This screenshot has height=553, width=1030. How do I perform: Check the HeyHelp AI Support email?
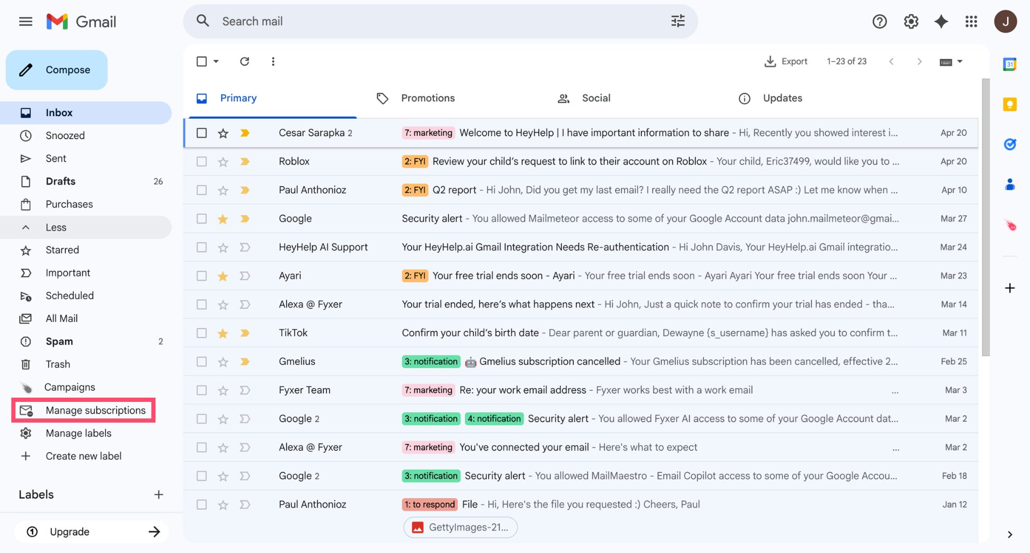click(x=202, y=248)
